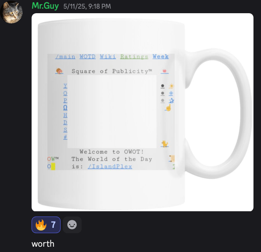
Task: Click the 5/11/25, 9:18 PM timestamp
Action: [87, 6]
